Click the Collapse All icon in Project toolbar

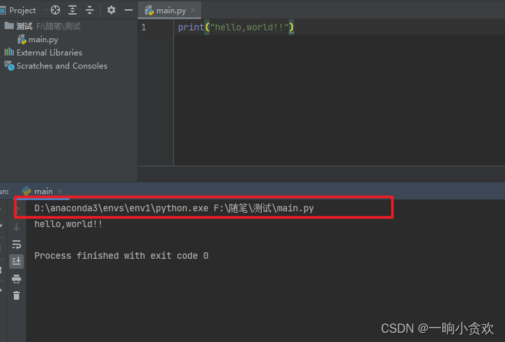click(x=90, y=10)
